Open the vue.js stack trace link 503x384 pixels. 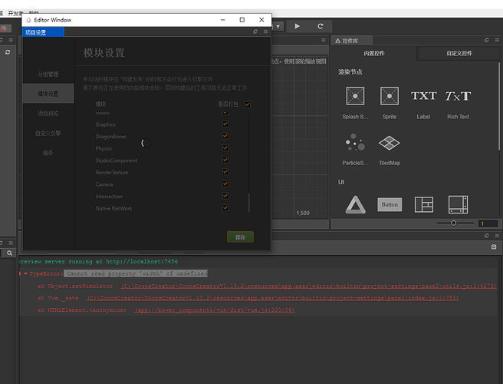point(215,310)
